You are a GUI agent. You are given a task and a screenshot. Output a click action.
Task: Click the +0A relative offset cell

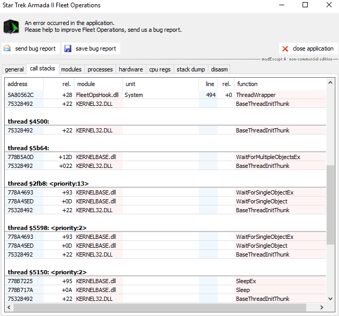[x=59, y=290]
